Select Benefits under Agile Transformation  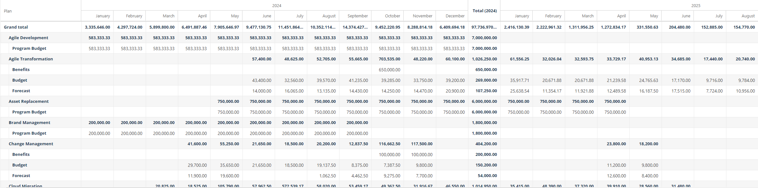click(x=21, y=69)
